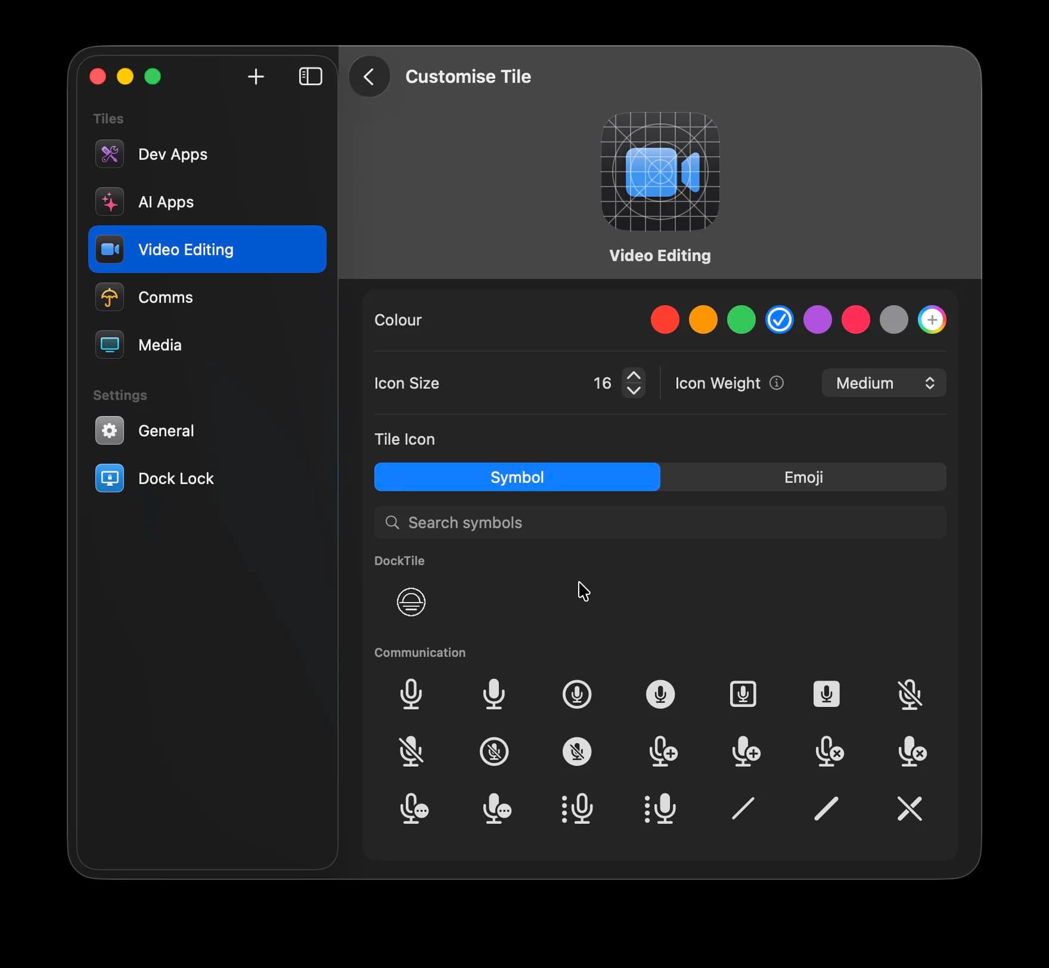
Task: Click the Video Editing tile preview icon
Action: coord(660,172)
